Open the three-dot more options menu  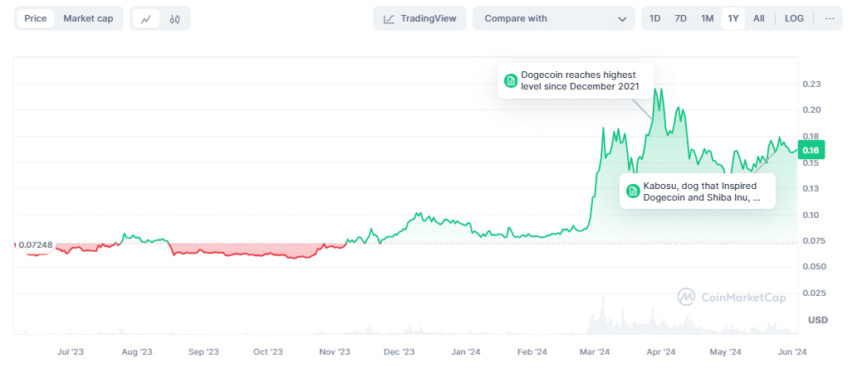pos(830,18)
